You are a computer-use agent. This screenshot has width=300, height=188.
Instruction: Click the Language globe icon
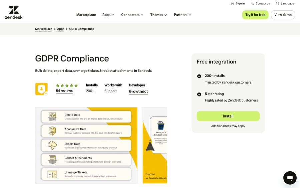tap(277, 3)
